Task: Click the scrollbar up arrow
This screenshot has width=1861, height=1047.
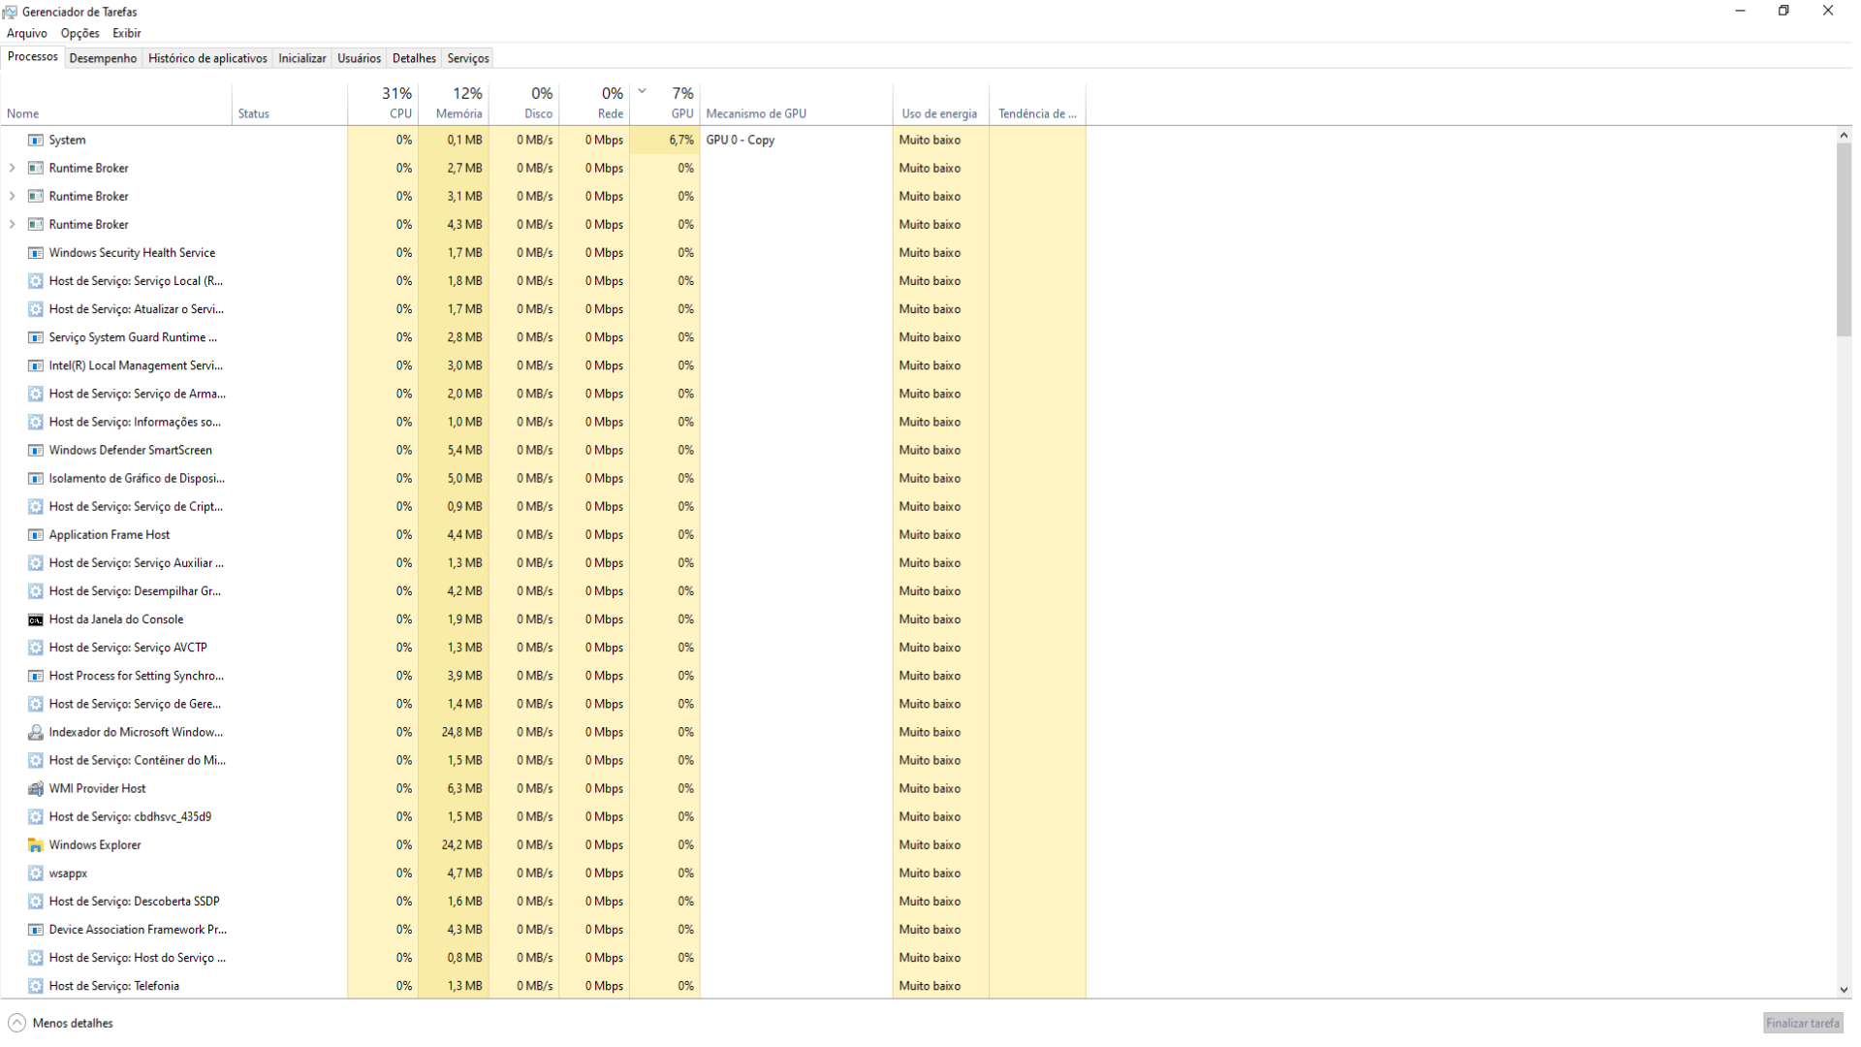Action: pyautogui.click(x=1844, y=135)
